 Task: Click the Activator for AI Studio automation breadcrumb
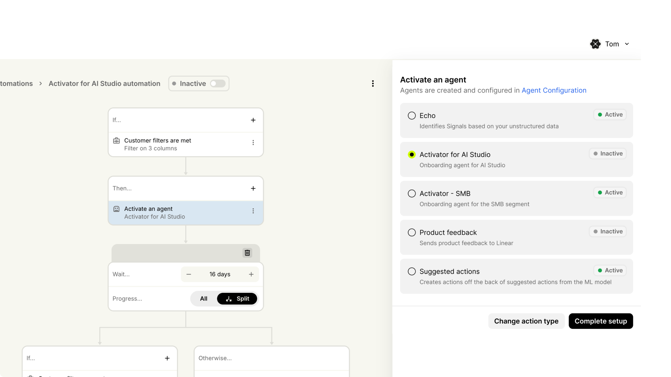pos(104,83)
